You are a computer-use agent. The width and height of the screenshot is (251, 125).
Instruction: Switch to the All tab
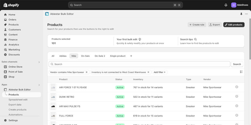click(53, 56)
